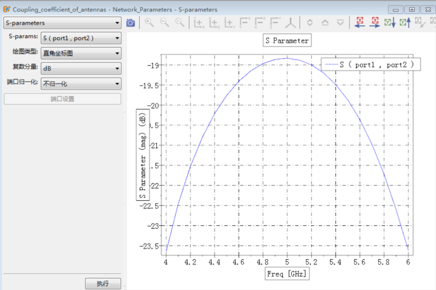The image size is (436, 290).
Task: Click the S-params: field label
Action: [x=23, y=36]
